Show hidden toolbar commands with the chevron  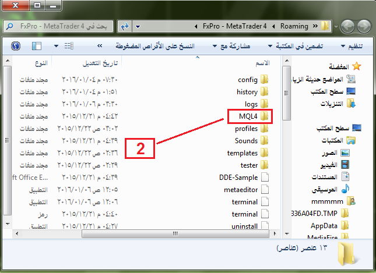point(100,46)
